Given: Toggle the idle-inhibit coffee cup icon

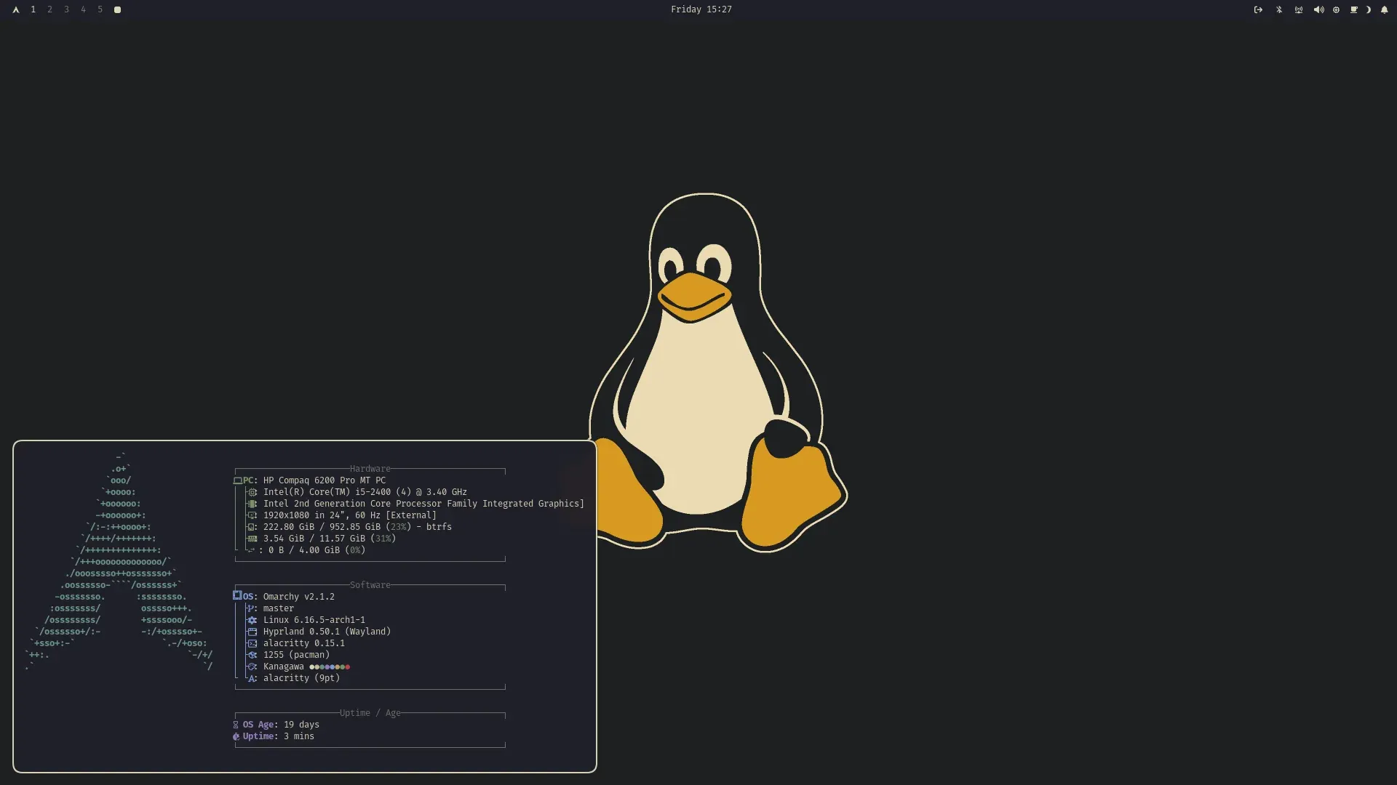Looking at the screenshot, I should [1353, 9].
